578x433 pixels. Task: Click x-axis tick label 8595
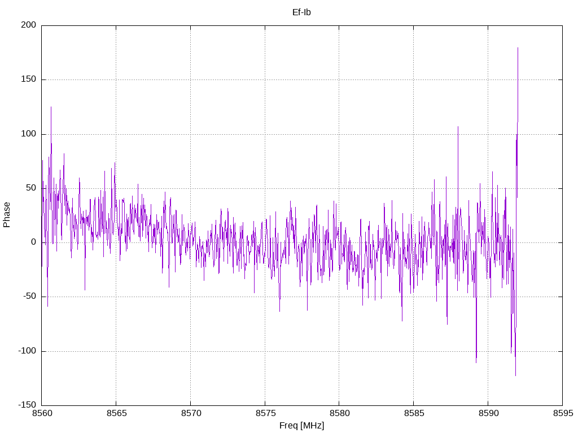(563, 413)
